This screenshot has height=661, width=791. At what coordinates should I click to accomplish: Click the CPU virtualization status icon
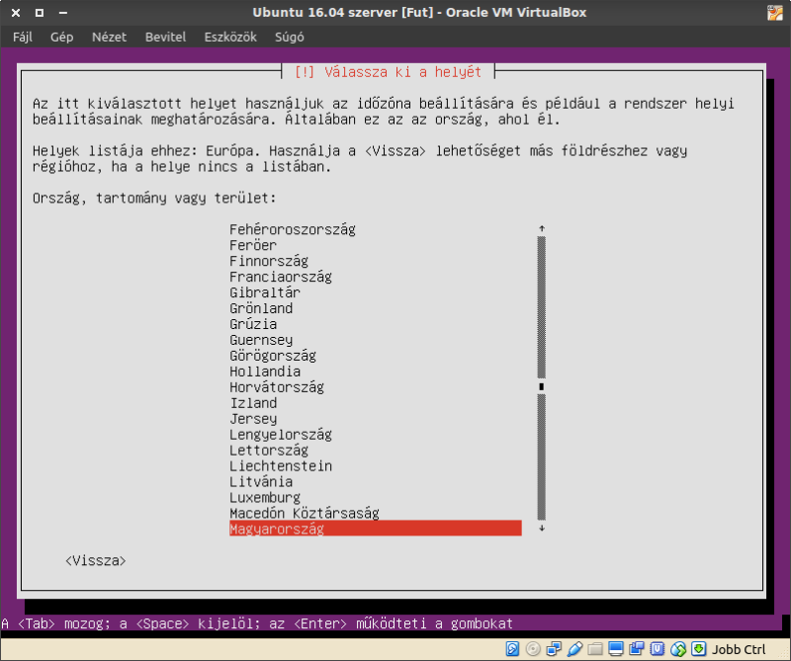[x=658, y=648]
